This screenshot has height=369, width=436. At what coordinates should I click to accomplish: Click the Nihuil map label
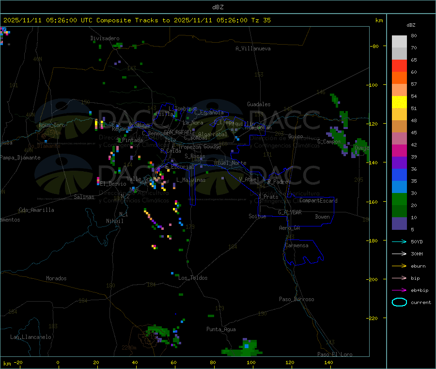tap(115, 221)
